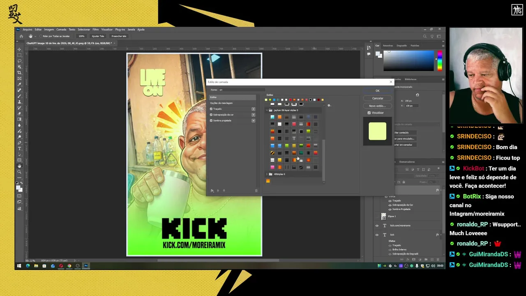Click the 100% zoom button

81,36
